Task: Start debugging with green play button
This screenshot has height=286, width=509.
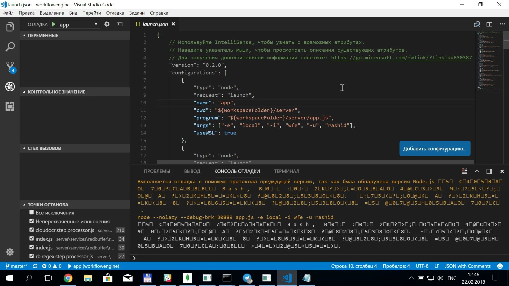Action: click(54, 24)
